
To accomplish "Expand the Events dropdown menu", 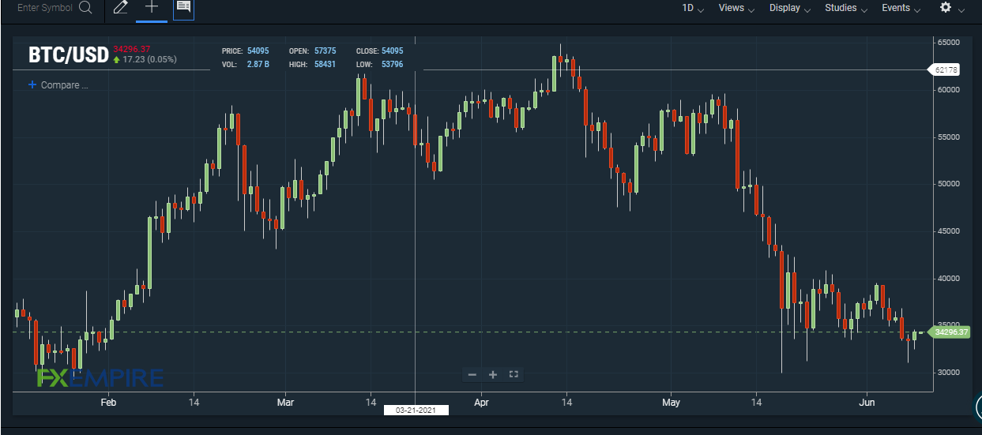I will coord(901,8).
